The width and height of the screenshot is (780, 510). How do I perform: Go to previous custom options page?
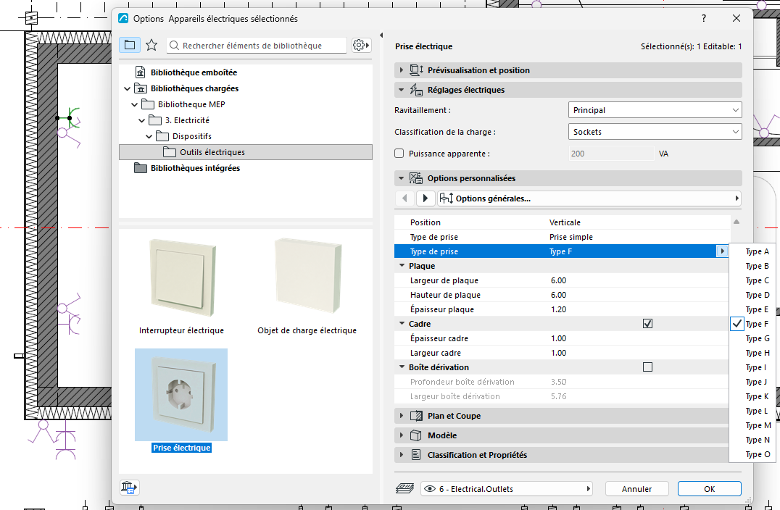tap(405, 198)
